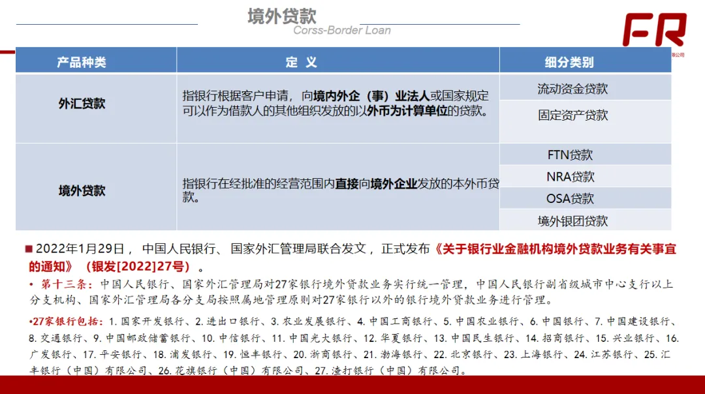
Task: Click the red label 27家银行包括
Action: (68, 321)
